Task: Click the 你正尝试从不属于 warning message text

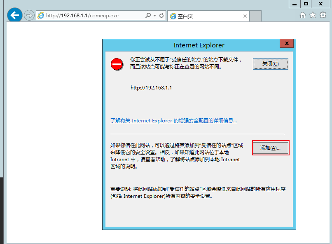Action: coord(186,63)
